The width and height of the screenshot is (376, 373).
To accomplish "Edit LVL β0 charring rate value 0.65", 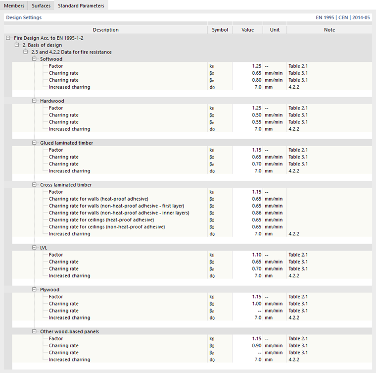I will [247, 262].
